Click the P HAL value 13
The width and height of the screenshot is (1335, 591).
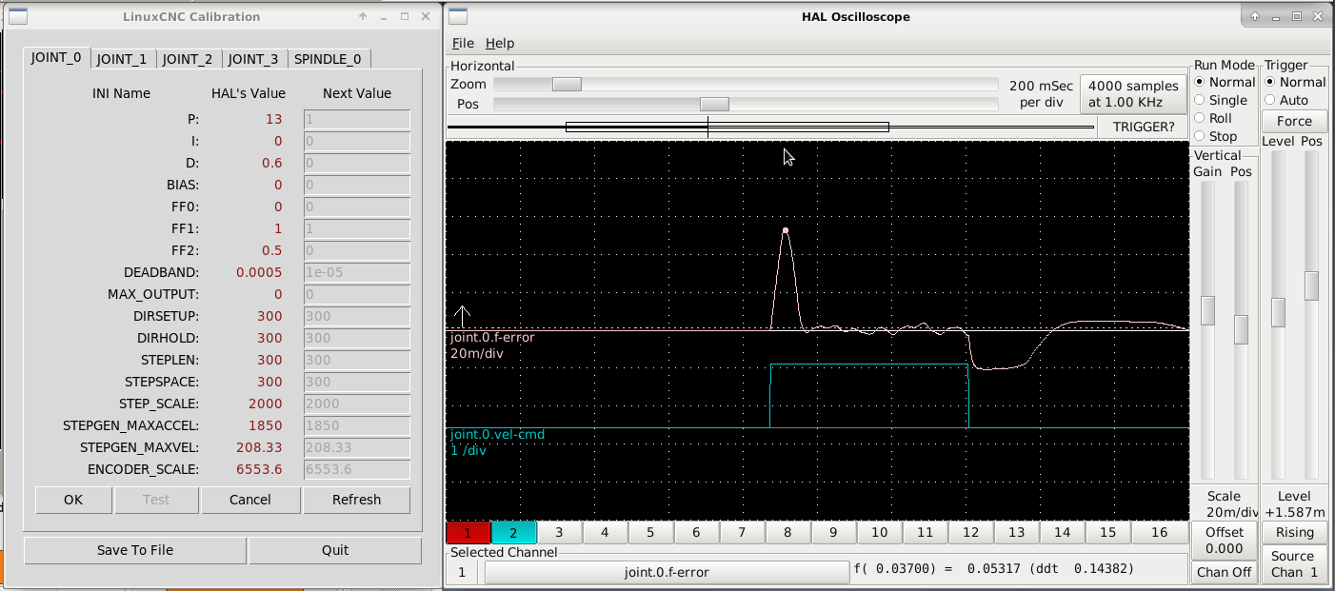[x=274, y=119]
